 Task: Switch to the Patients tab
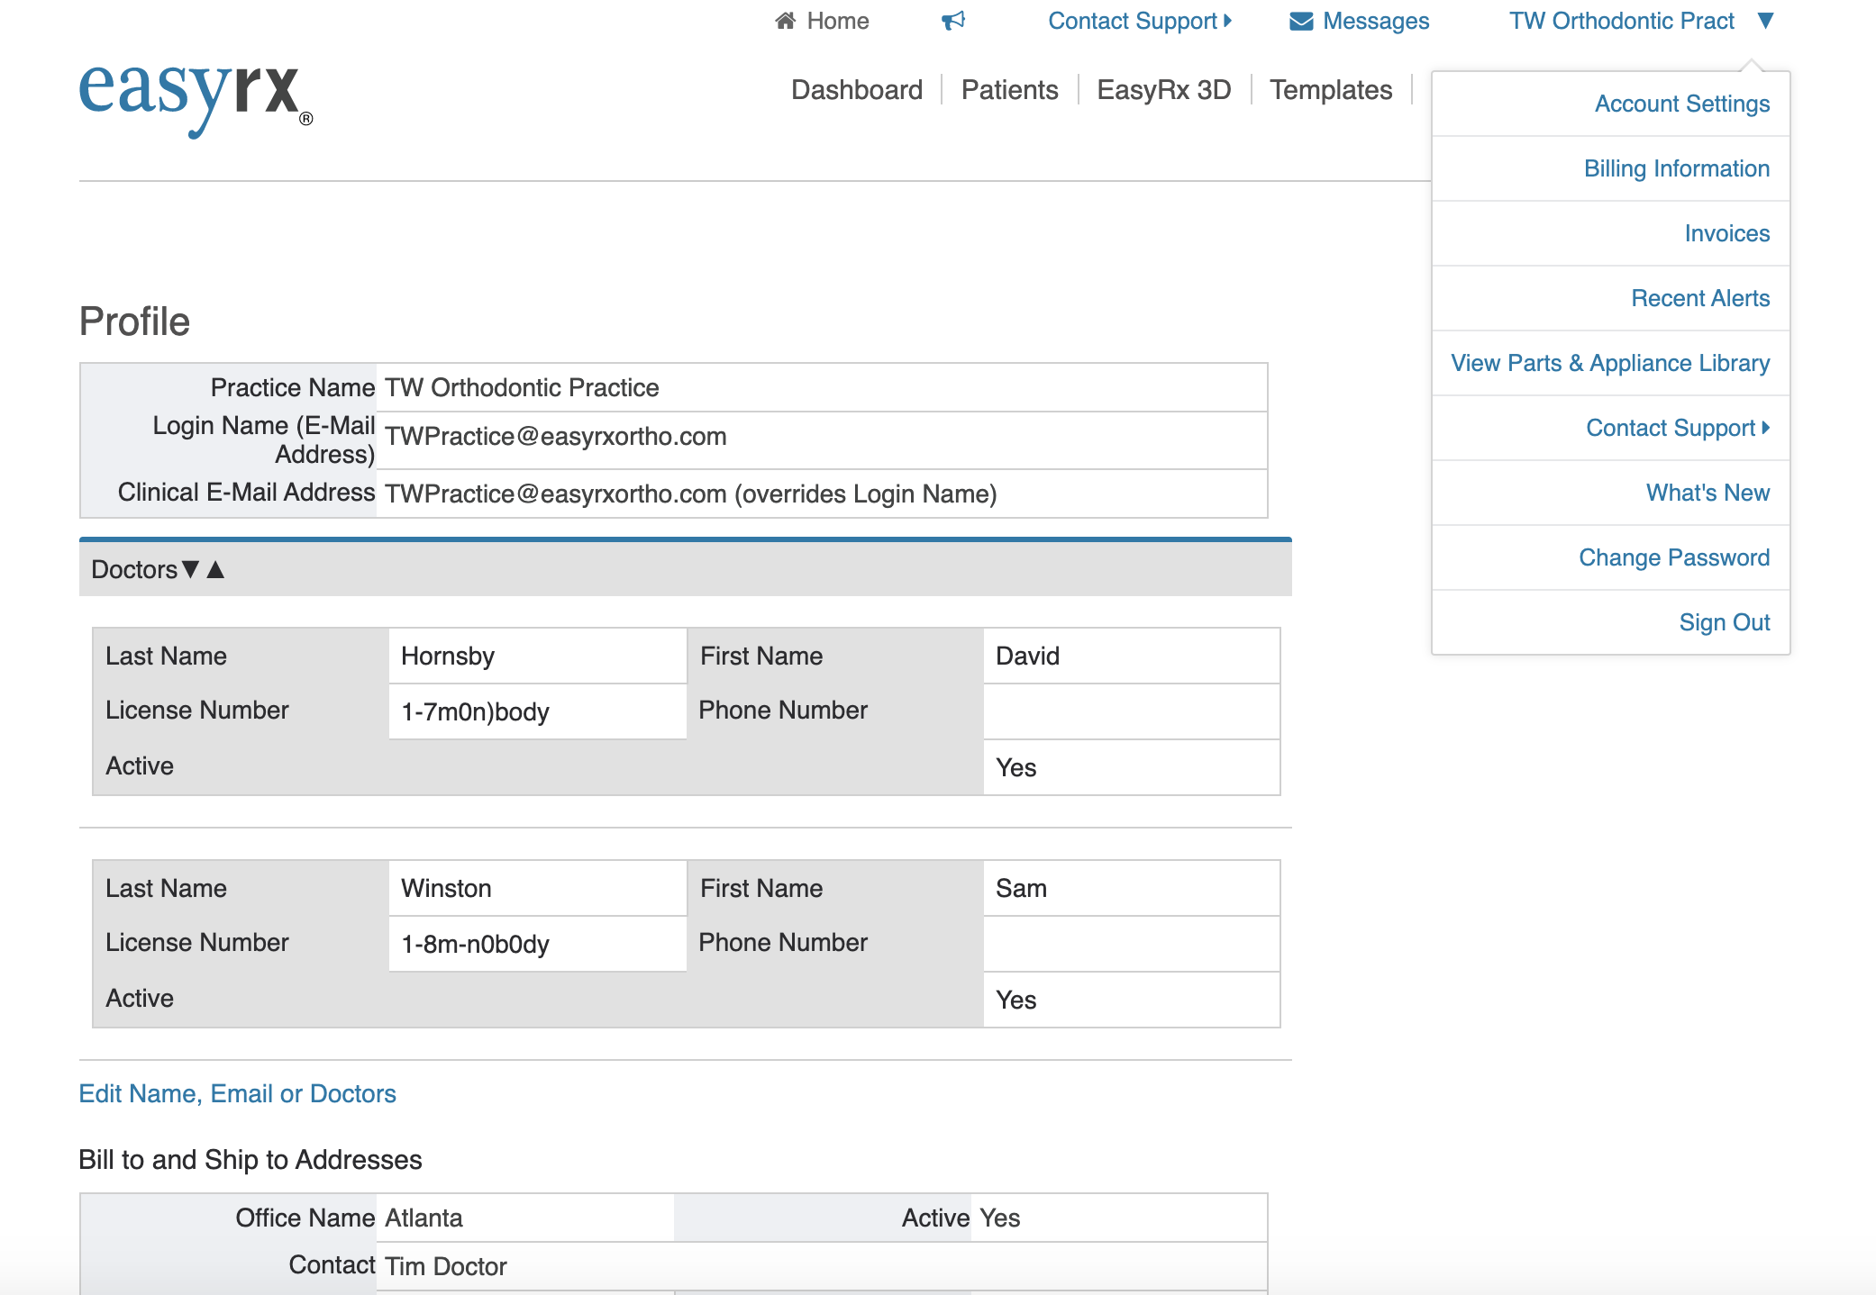[1009, 90]
